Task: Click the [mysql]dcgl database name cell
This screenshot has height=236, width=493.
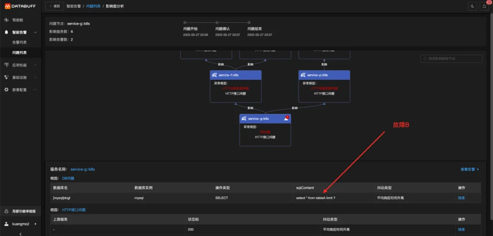Action: [62, 198]
